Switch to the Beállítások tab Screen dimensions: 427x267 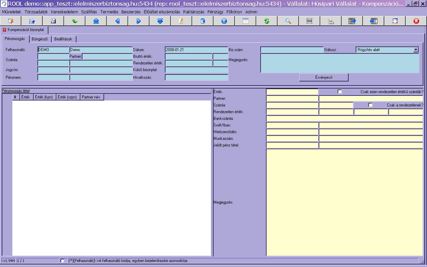[63, 39]
